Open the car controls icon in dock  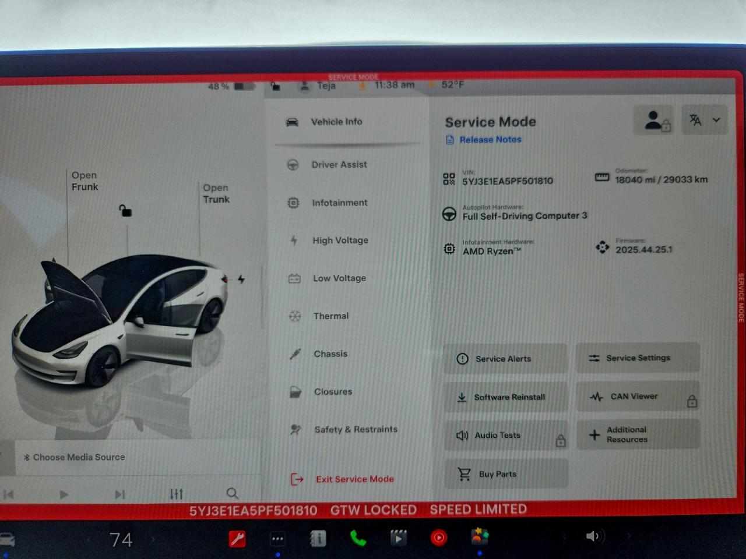[6, 540]
